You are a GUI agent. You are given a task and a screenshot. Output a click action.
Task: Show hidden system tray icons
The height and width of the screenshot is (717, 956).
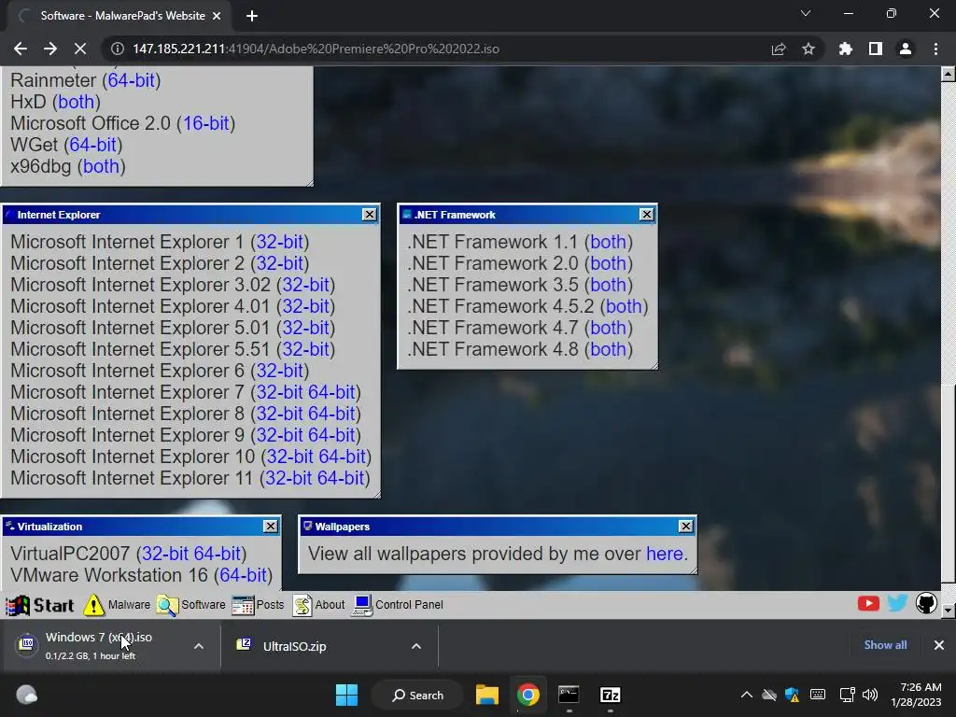tap(746, 695)
